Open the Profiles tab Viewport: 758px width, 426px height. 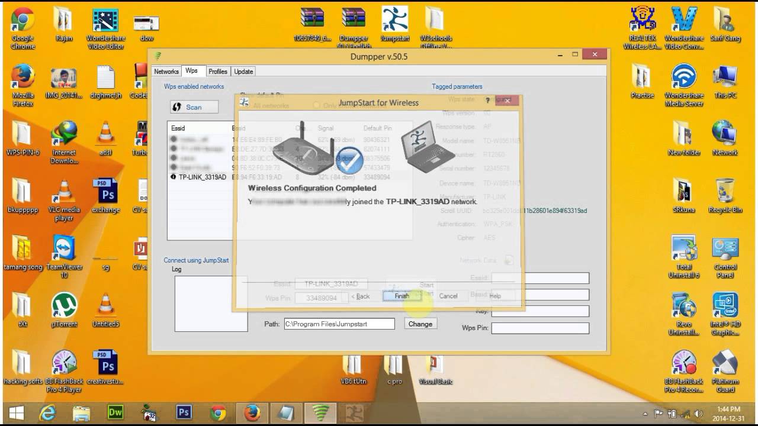click(x=218, y=72)
